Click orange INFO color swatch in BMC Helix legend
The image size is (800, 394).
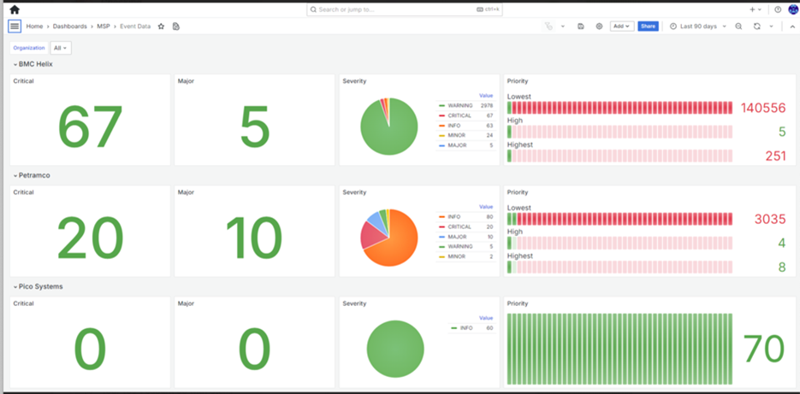(x=441, y=126)
